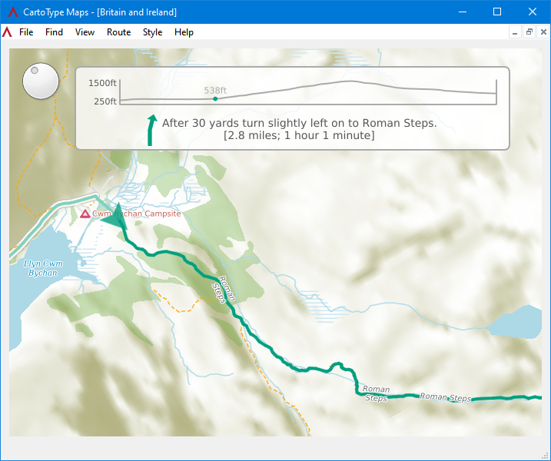Click the green turn-direction arrow in the instruction panel
The width and height of the screenshot is (551, 461).
(x=151, y=131)
